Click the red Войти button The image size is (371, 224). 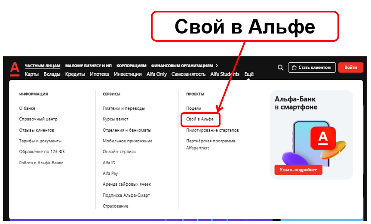click(x=351, y=68)
